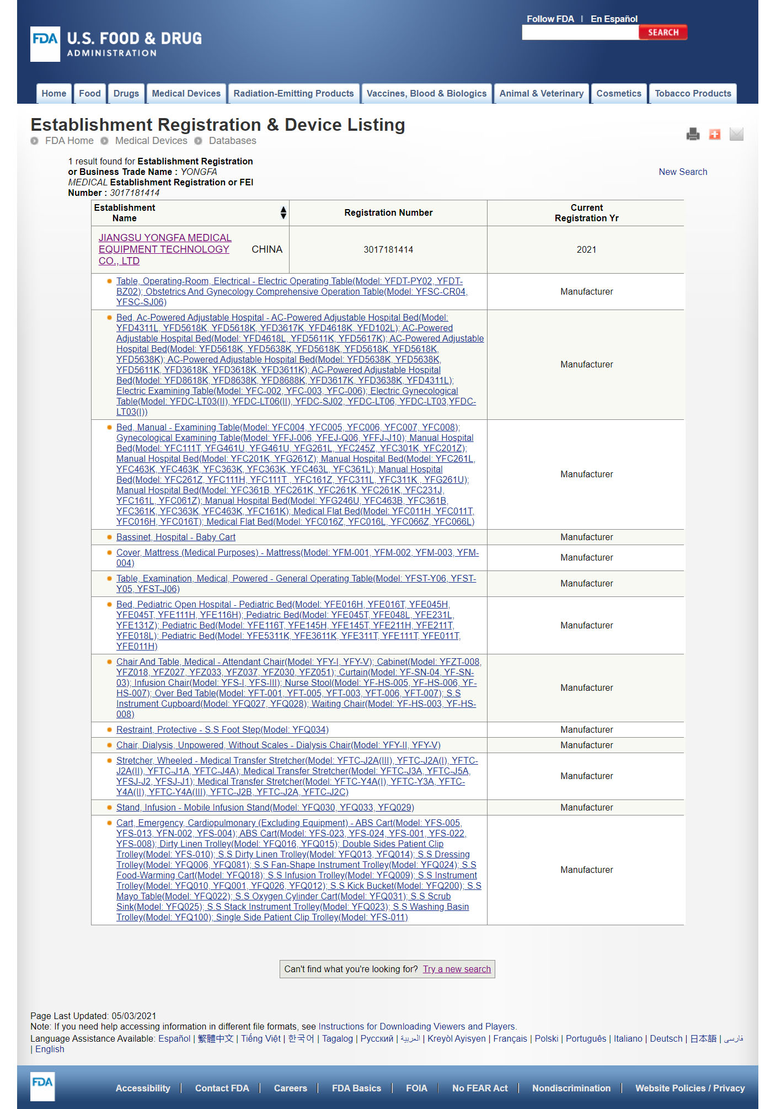
Task: Select Русский language link
Action: 377,1038
